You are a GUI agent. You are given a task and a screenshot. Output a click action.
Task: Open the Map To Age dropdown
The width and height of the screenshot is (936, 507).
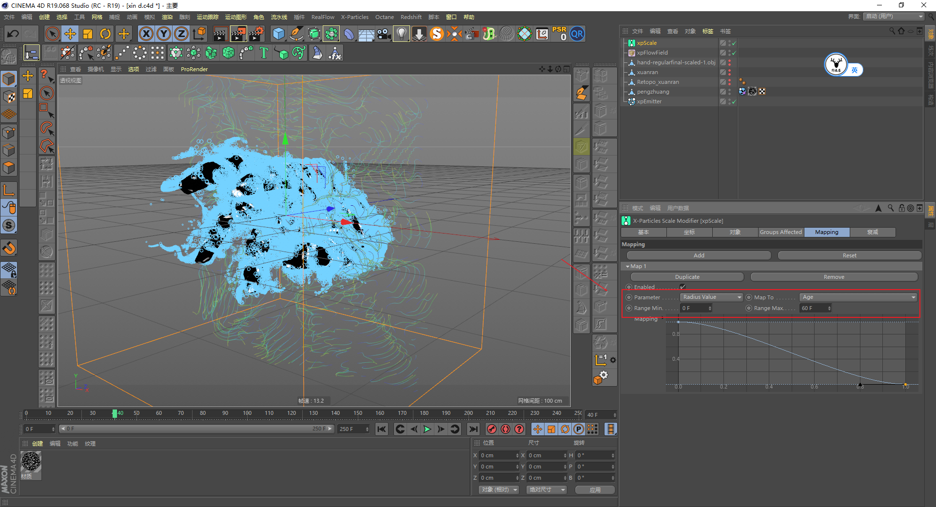(x=858, y=297)
